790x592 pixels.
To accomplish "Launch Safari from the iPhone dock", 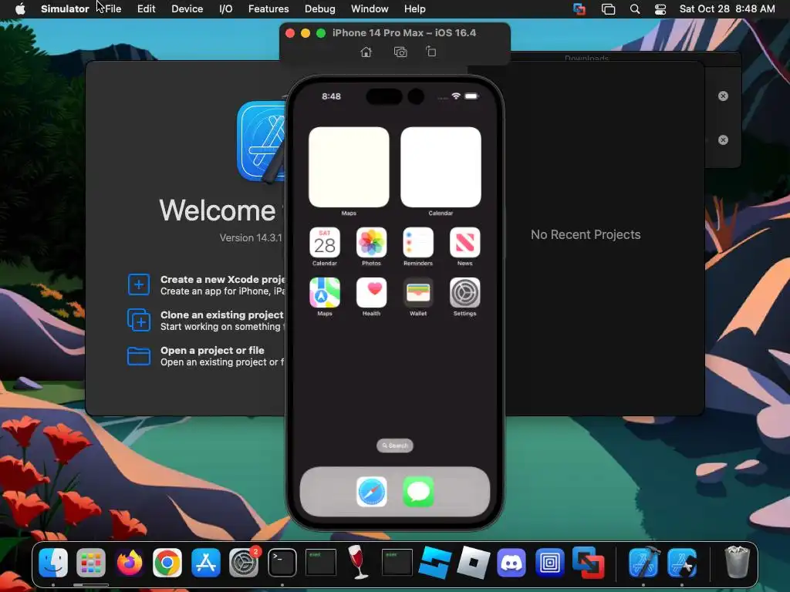I will point(372,491).
